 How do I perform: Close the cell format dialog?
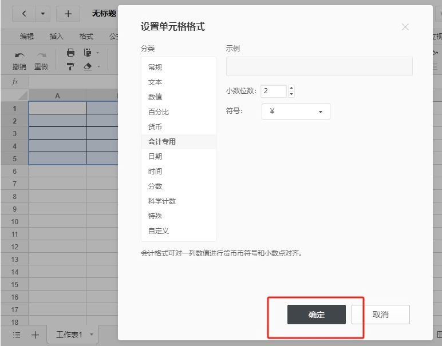pyautogui.click(x=405, y=27)
